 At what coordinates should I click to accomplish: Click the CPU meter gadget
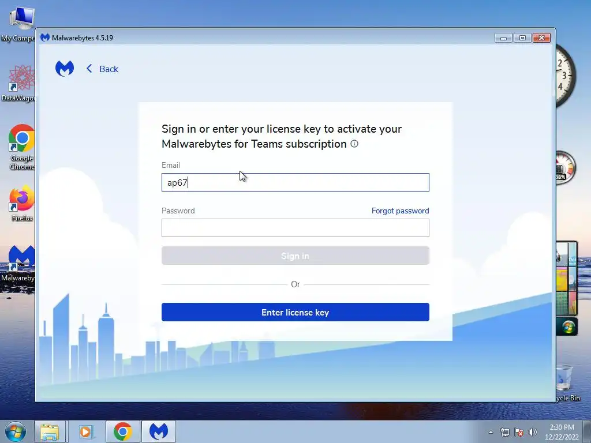[566, 168]
